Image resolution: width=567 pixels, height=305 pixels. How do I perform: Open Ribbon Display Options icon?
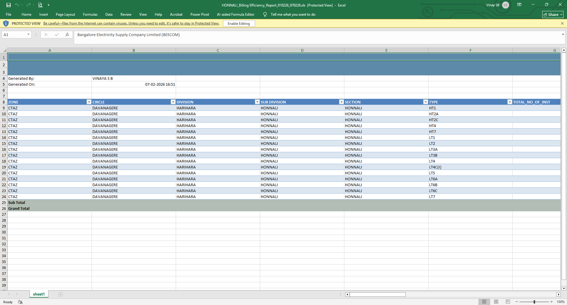pos(519,5)
